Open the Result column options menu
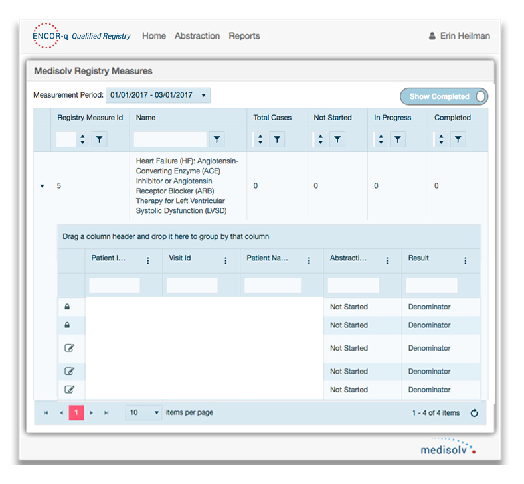The image size is (524, 484). 465,261
